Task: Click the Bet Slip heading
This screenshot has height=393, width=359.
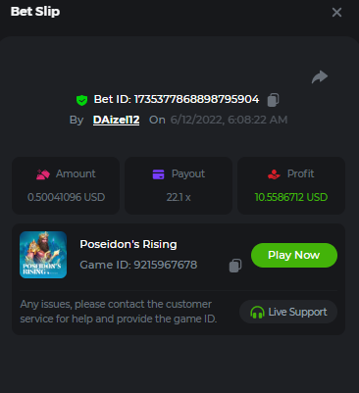Action: click(x=35, y=12)
